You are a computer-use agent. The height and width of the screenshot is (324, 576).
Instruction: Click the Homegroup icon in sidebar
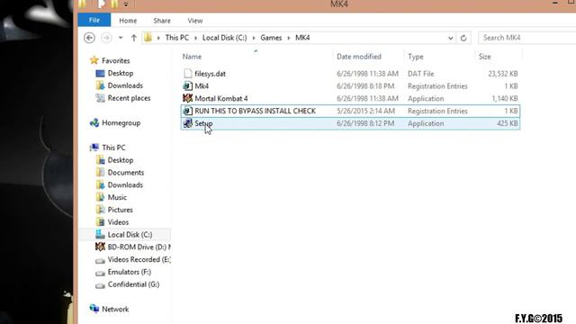click(x=94, y=122)
